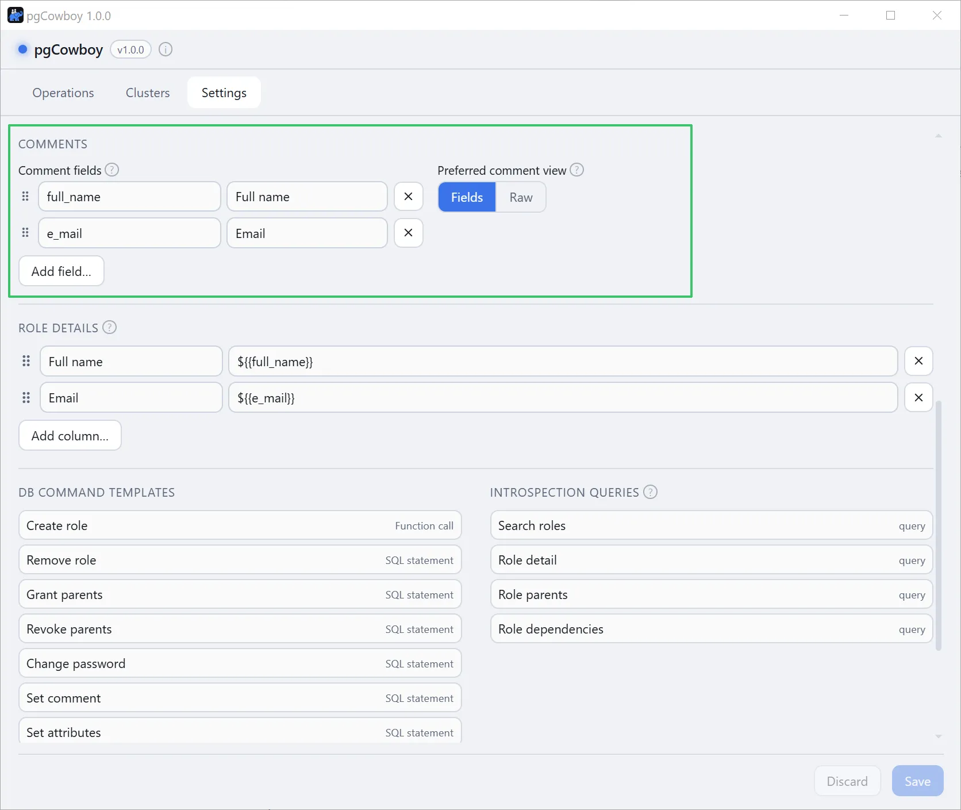
Task: Click the help icon next to INTROSPECTION QUERIES
Action: pyautogui.click(x=650, y=492)
